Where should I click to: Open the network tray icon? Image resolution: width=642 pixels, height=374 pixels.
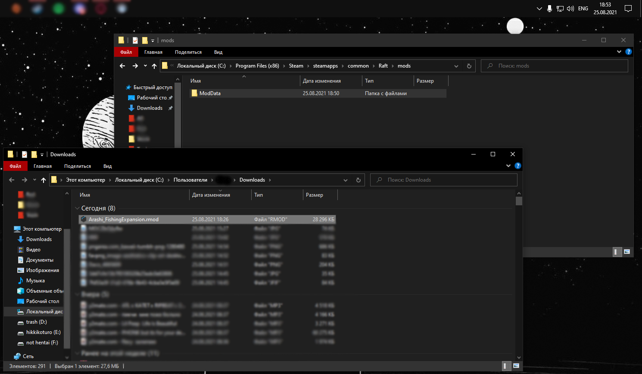point(560,9)
